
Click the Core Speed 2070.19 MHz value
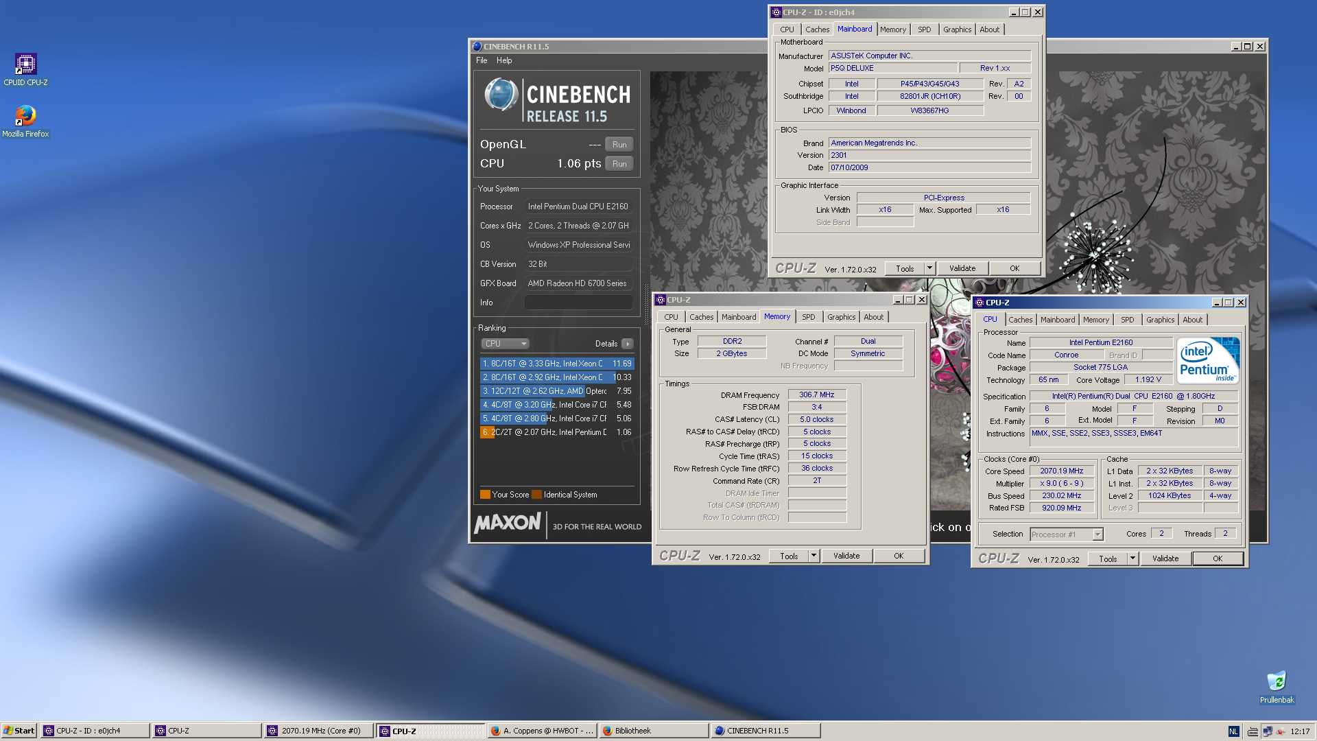tap(1061, 471)
